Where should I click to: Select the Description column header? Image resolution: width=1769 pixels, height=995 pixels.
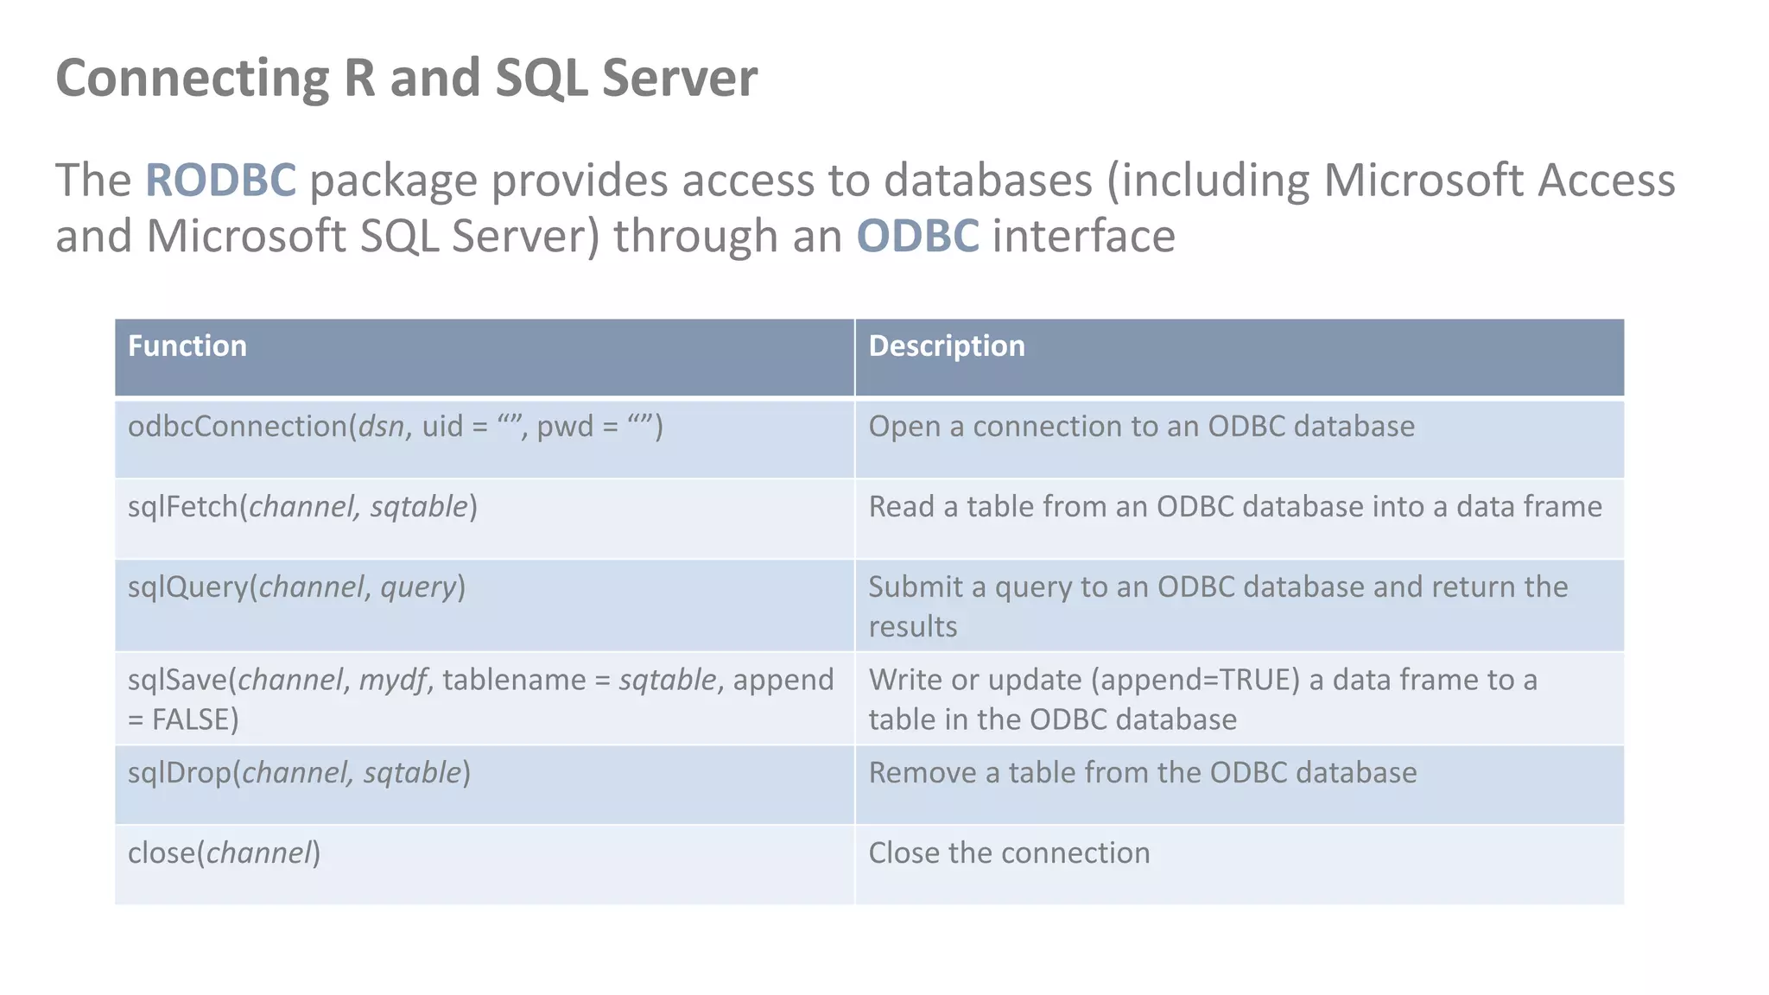[x=947, y=346]
